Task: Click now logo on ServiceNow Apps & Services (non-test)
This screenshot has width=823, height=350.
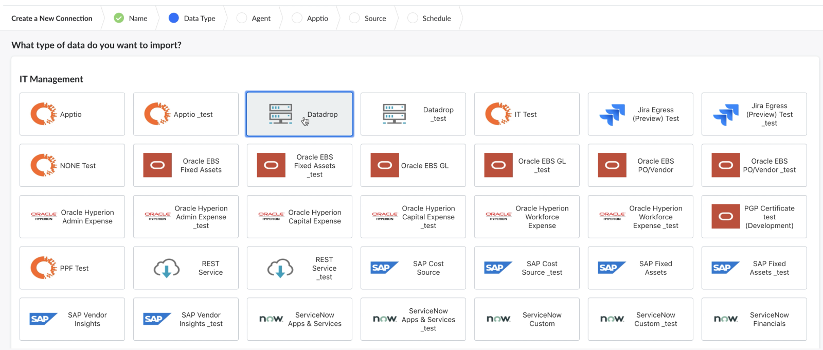Action: pos(271,319)
